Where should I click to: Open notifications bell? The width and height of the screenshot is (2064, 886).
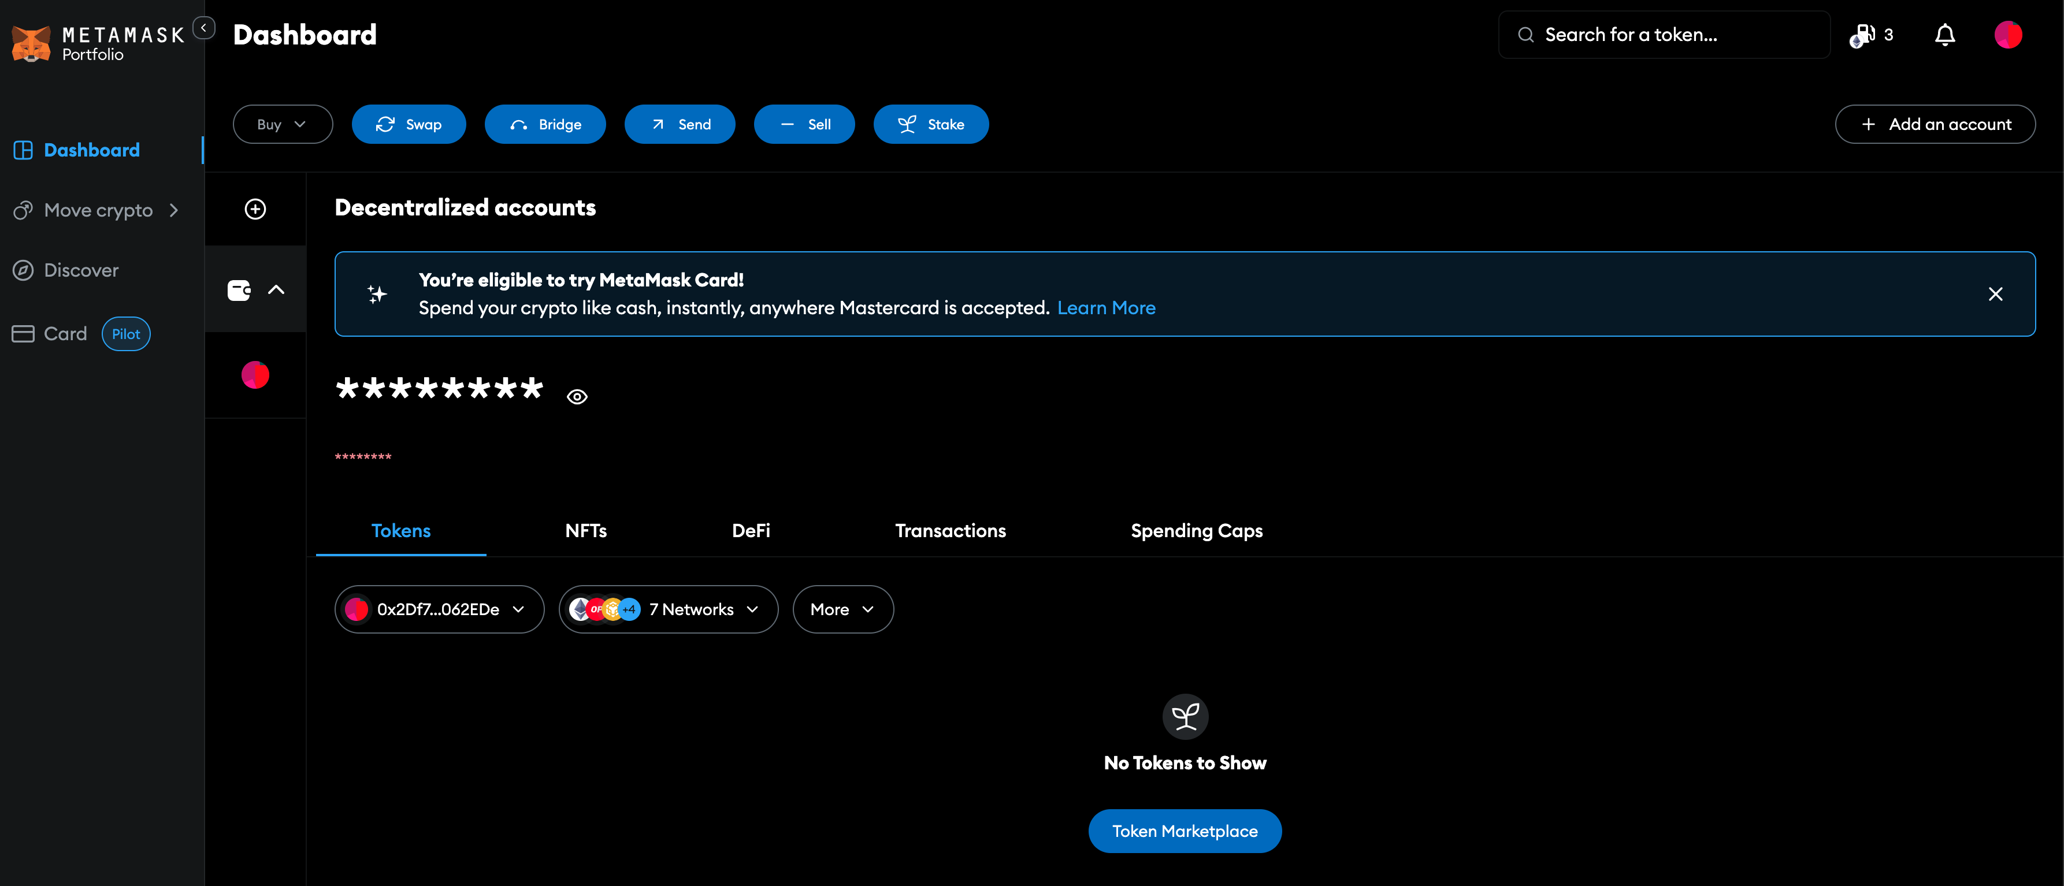tap(1944, 35)
